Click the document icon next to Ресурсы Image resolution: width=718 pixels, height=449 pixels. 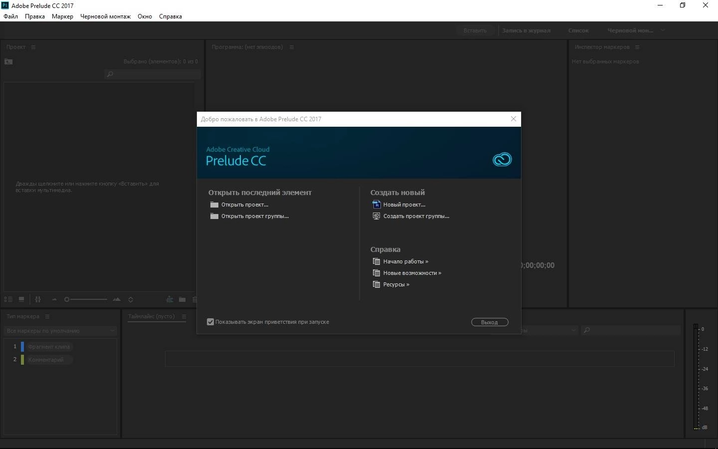click(x=376, y=284)
